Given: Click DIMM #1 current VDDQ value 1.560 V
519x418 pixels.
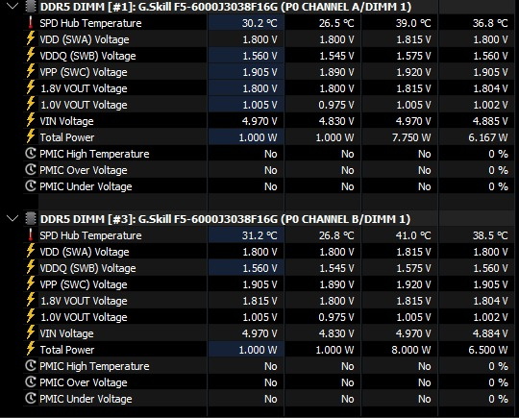Looking at the screenshot, I should click(259, 56).
